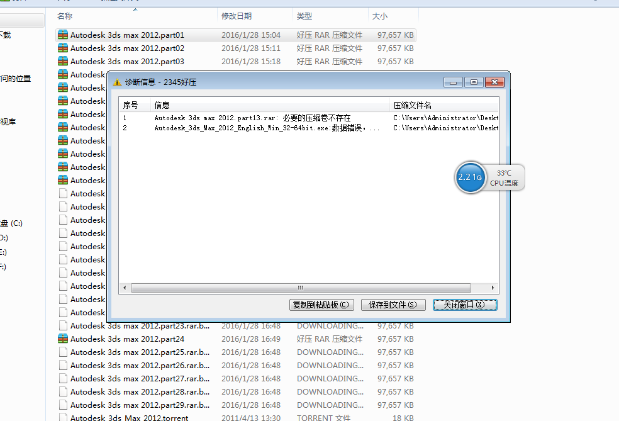Select file Autodesk 3ds max 2012.part26.rar.b...

point(236,366)
